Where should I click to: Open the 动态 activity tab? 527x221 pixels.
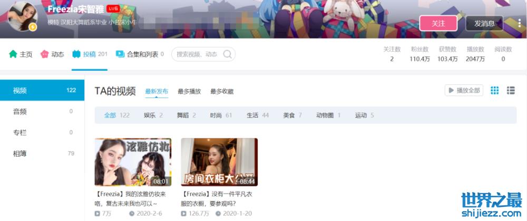click(x=52, y=54)
